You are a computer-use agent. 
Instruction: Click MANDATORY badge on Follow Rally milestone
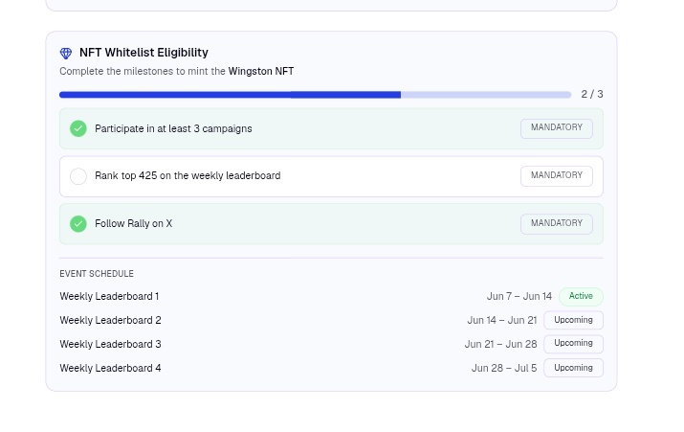point(556,223)
